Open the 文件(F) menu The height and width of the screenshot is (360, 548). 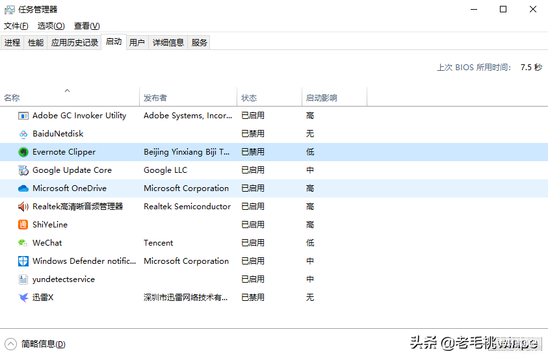[16, 26]
